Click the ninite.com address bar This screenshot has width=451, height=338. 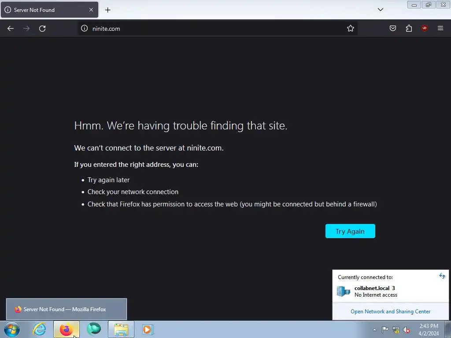(x=218, y=29)
